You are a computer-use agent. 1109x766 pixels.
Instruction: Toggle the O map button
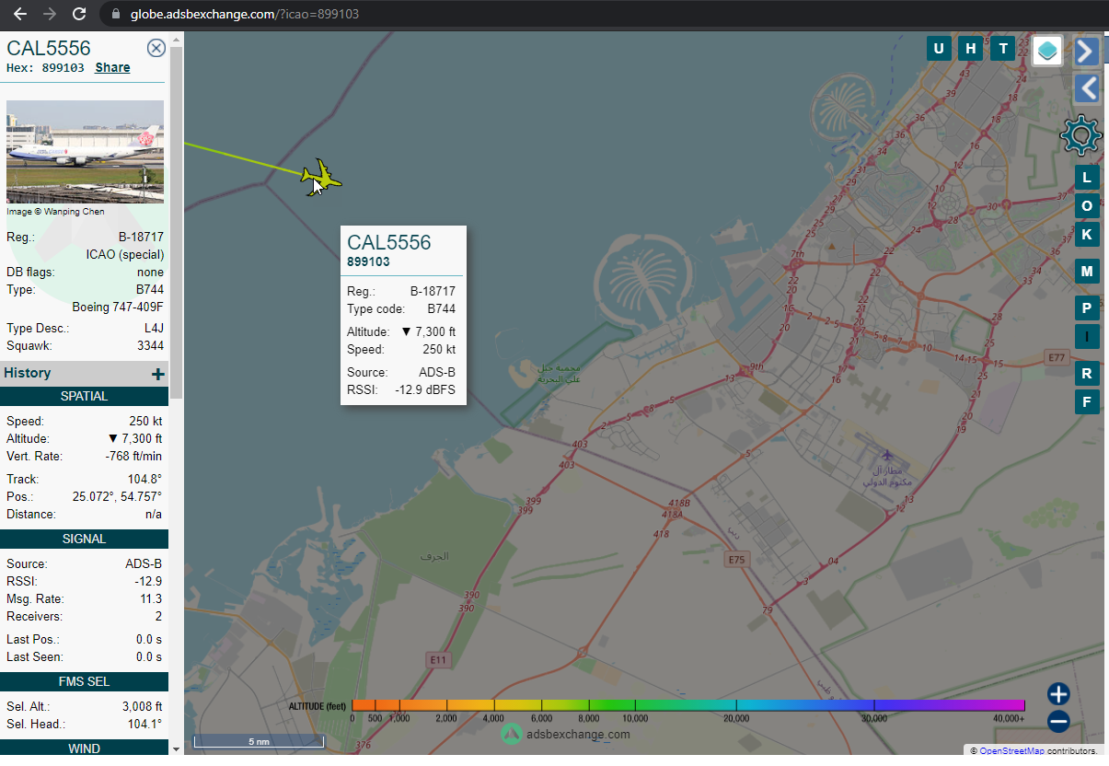(x=1087, y=206)
